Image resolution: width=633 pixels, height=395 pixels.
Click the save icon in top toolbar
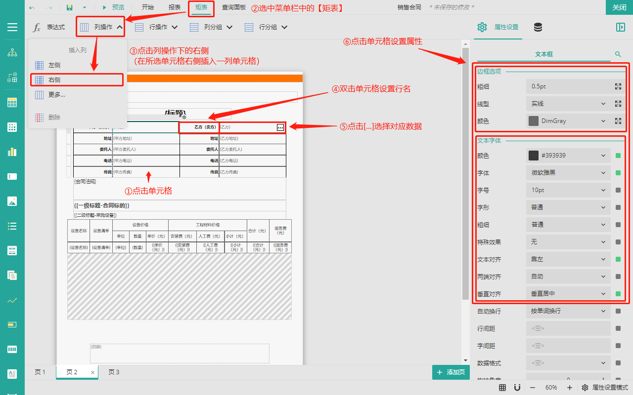tap(70, 7)
